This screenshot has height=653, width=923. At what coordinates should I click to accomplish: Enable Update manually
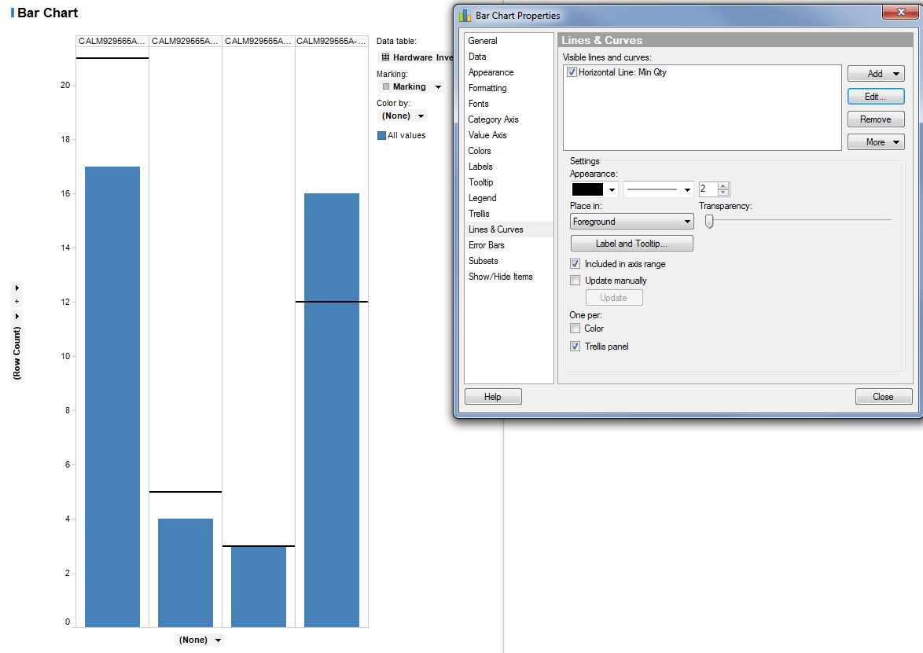(575, 280)
